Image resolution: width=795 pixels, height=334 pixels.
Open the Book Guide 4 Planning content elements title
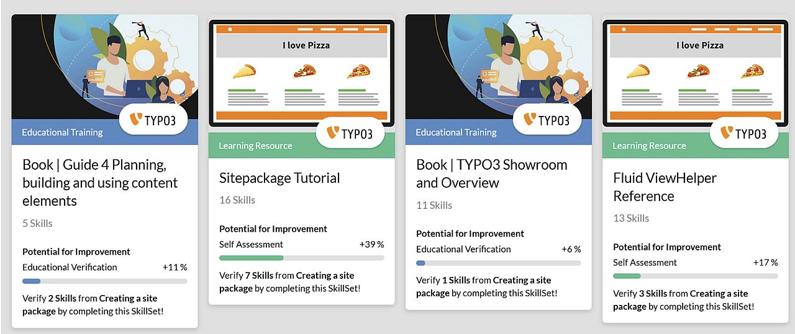point(100,183)
